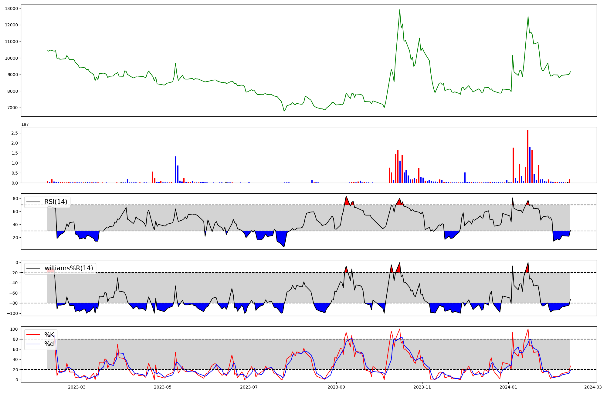Click the 2023-11 x-axis date label
Screen dimensions: 607x394
[x=422, y=387]
